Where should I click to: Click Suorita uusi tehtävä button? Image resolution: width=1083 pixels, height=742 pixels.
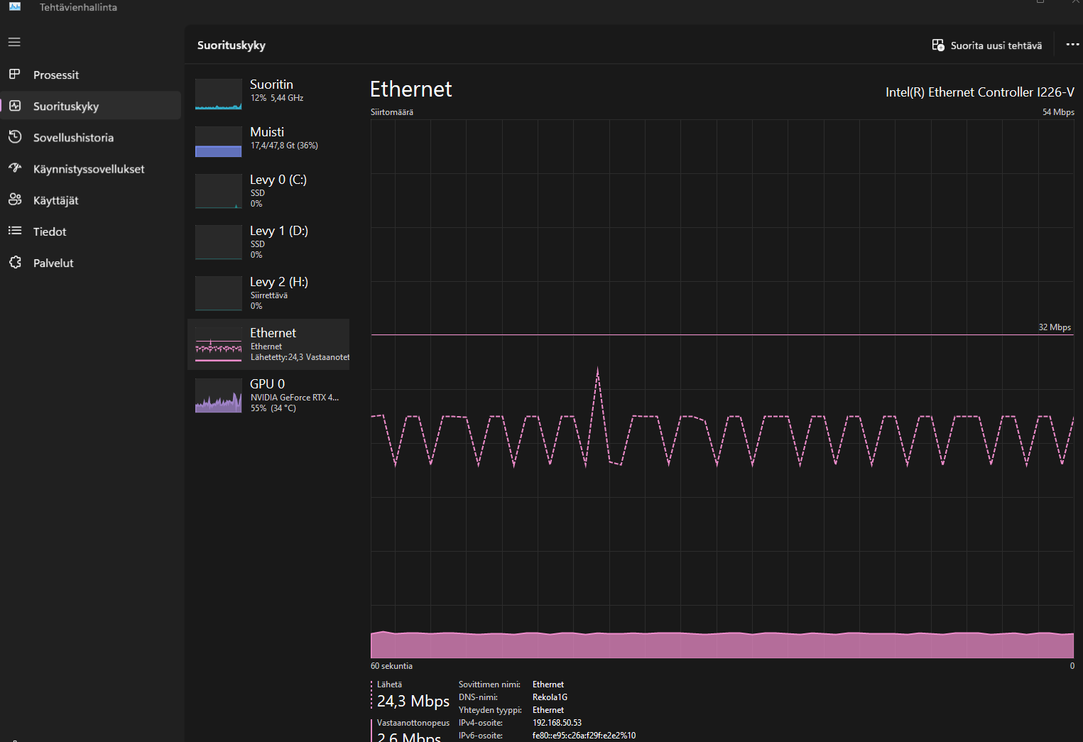(x=986, y=45)
